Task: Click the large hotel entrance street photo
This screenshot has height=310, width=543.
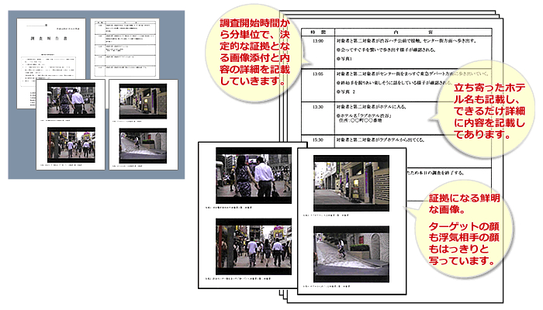Action: point(351,183)
